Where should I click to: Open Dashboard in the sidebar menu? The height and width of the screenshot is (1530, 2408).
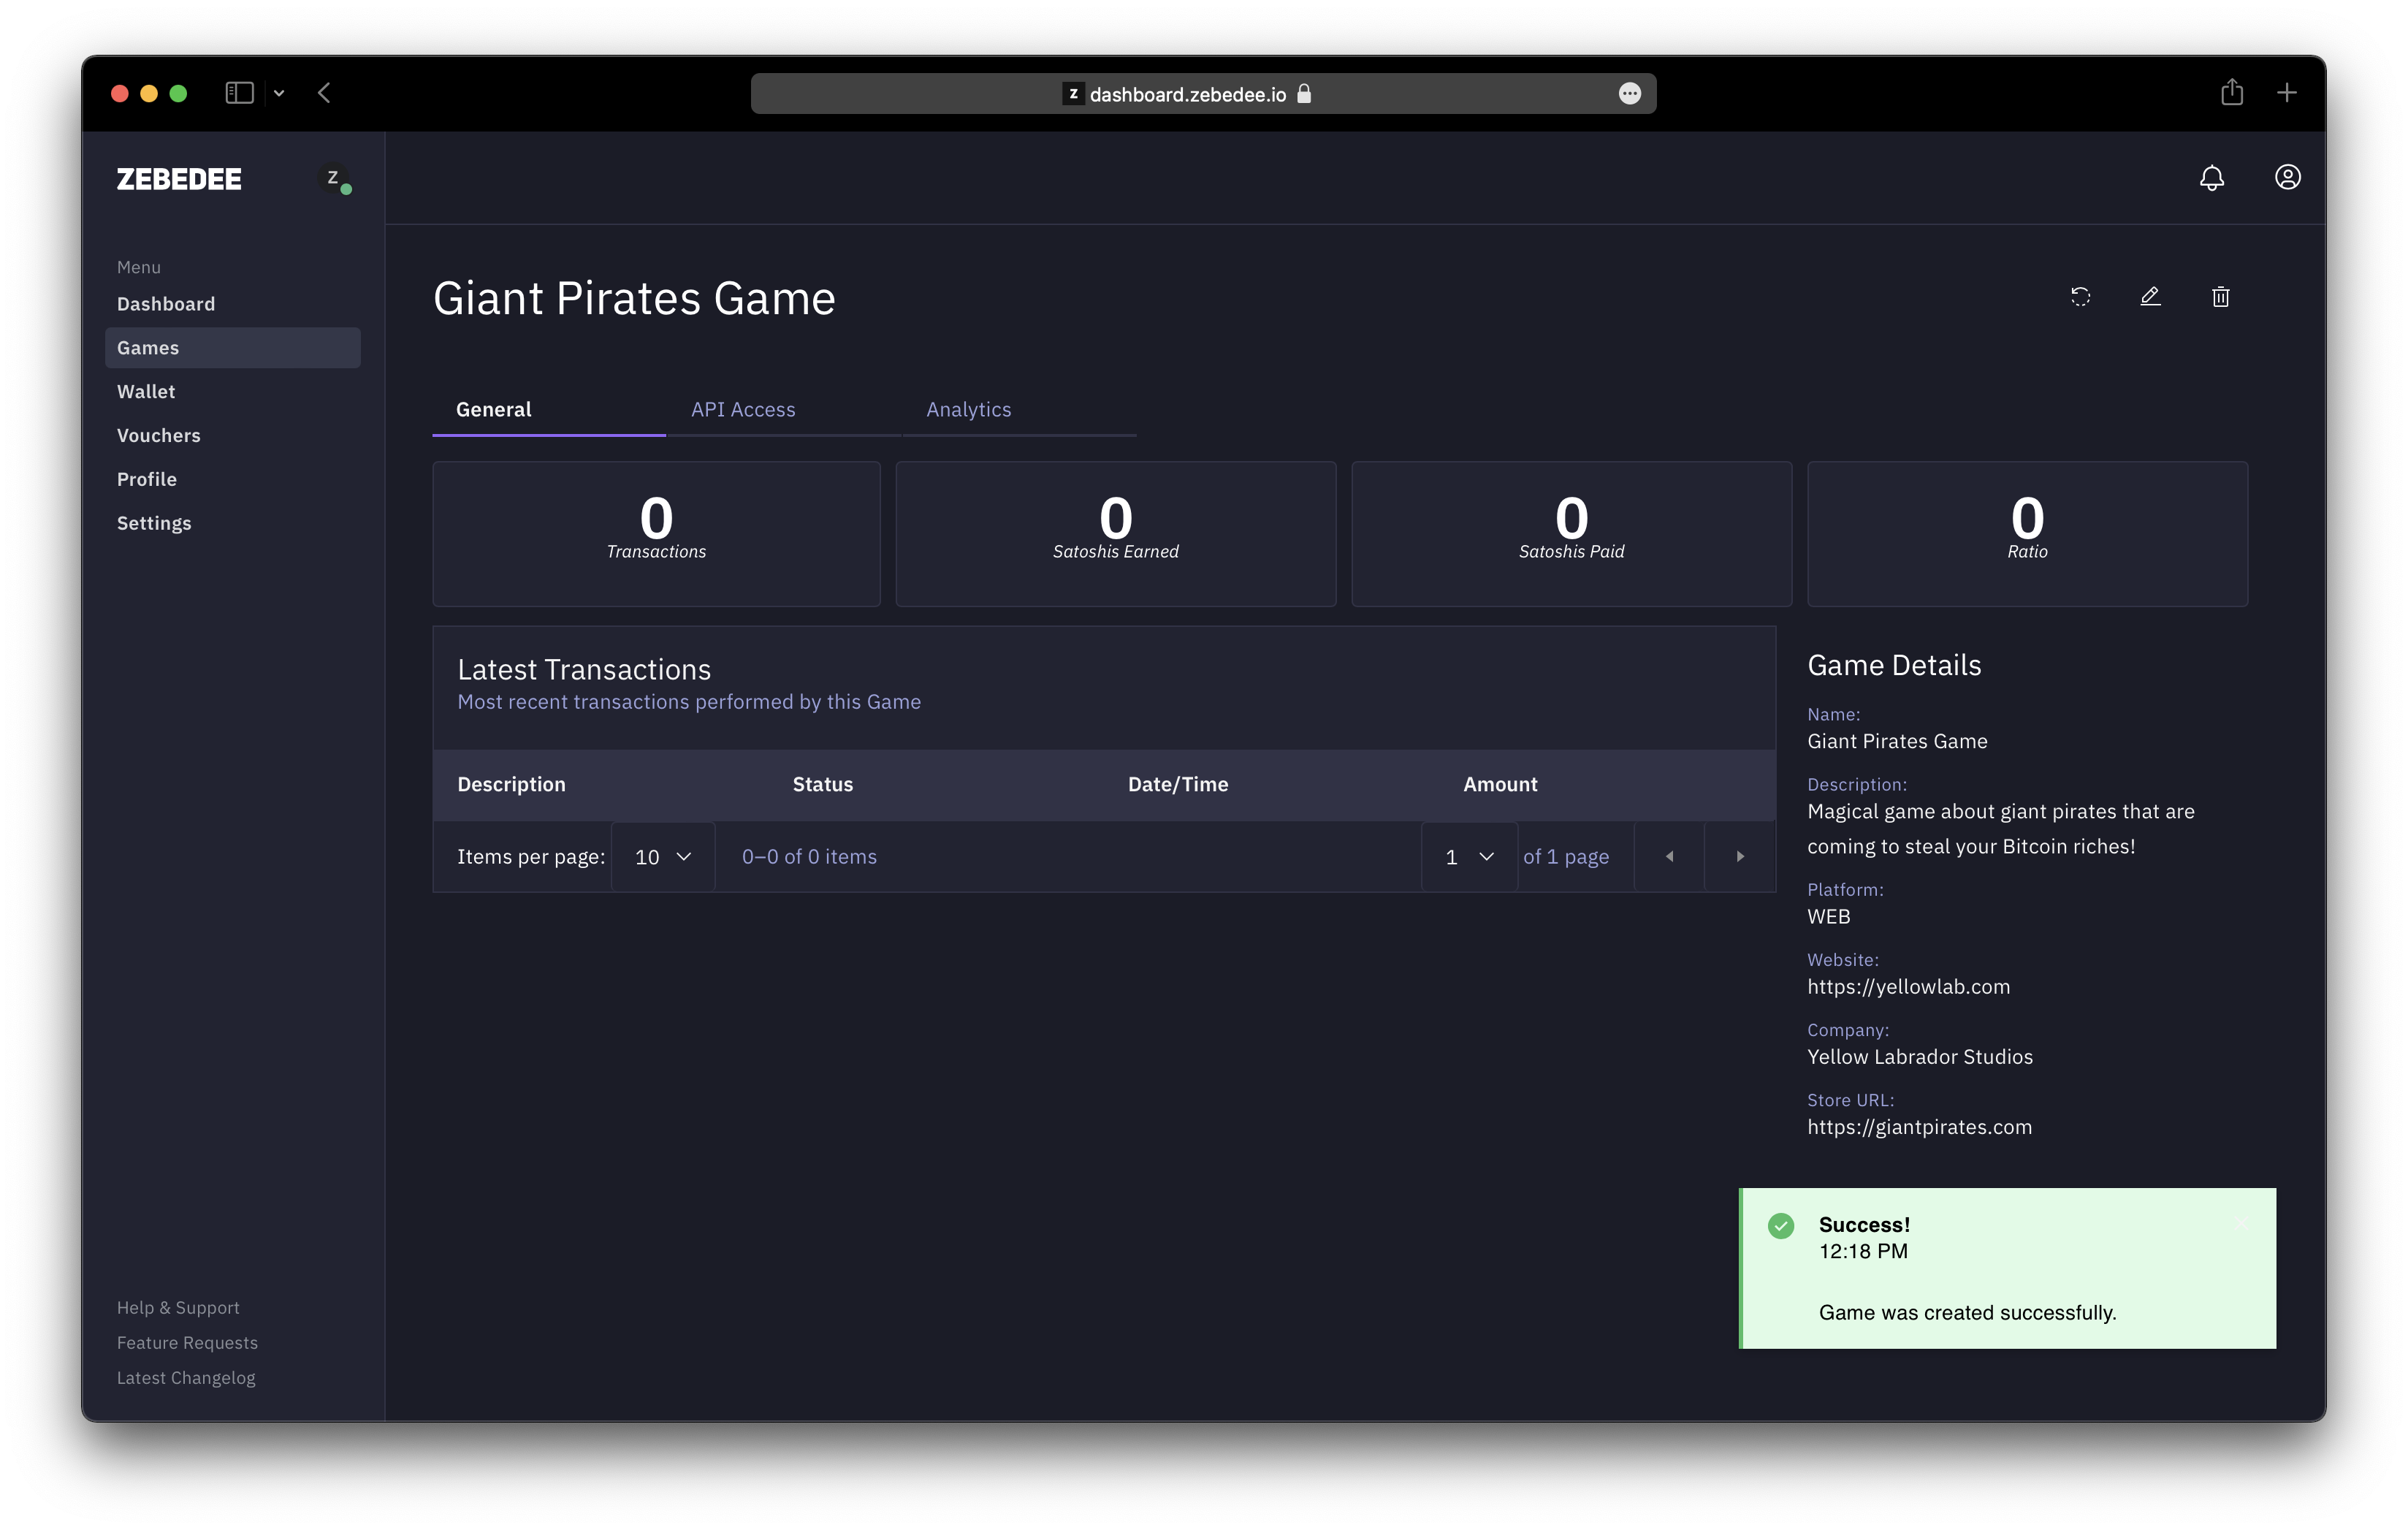[232, 304]
